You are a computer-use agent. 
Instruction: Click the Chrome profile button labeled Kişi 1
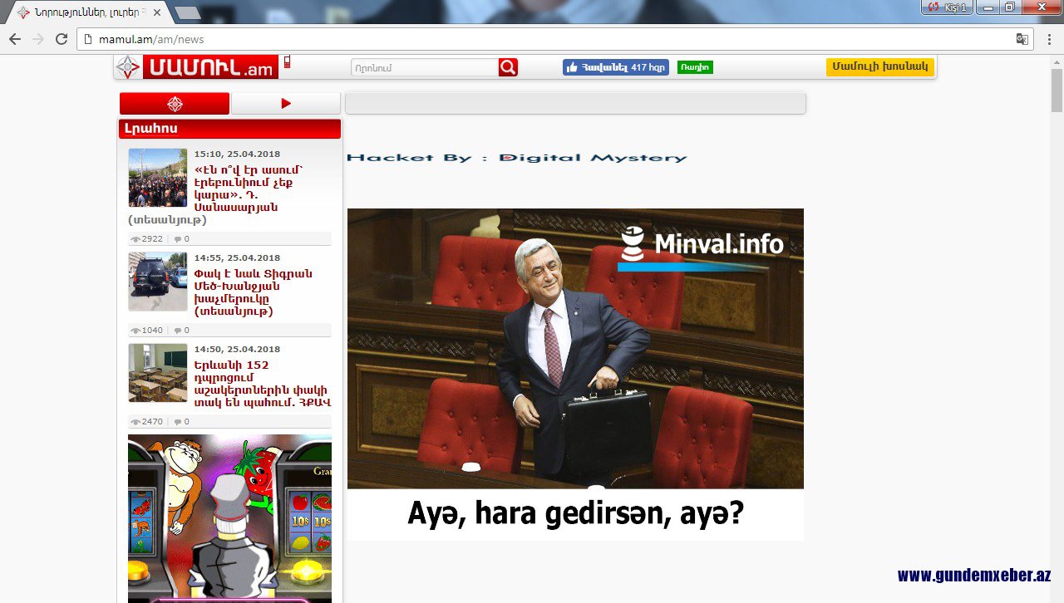point(947,7)
